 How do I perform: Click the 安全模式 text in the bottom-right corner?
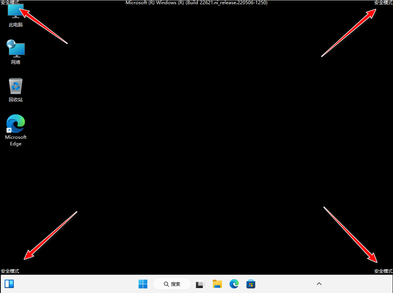383,271
